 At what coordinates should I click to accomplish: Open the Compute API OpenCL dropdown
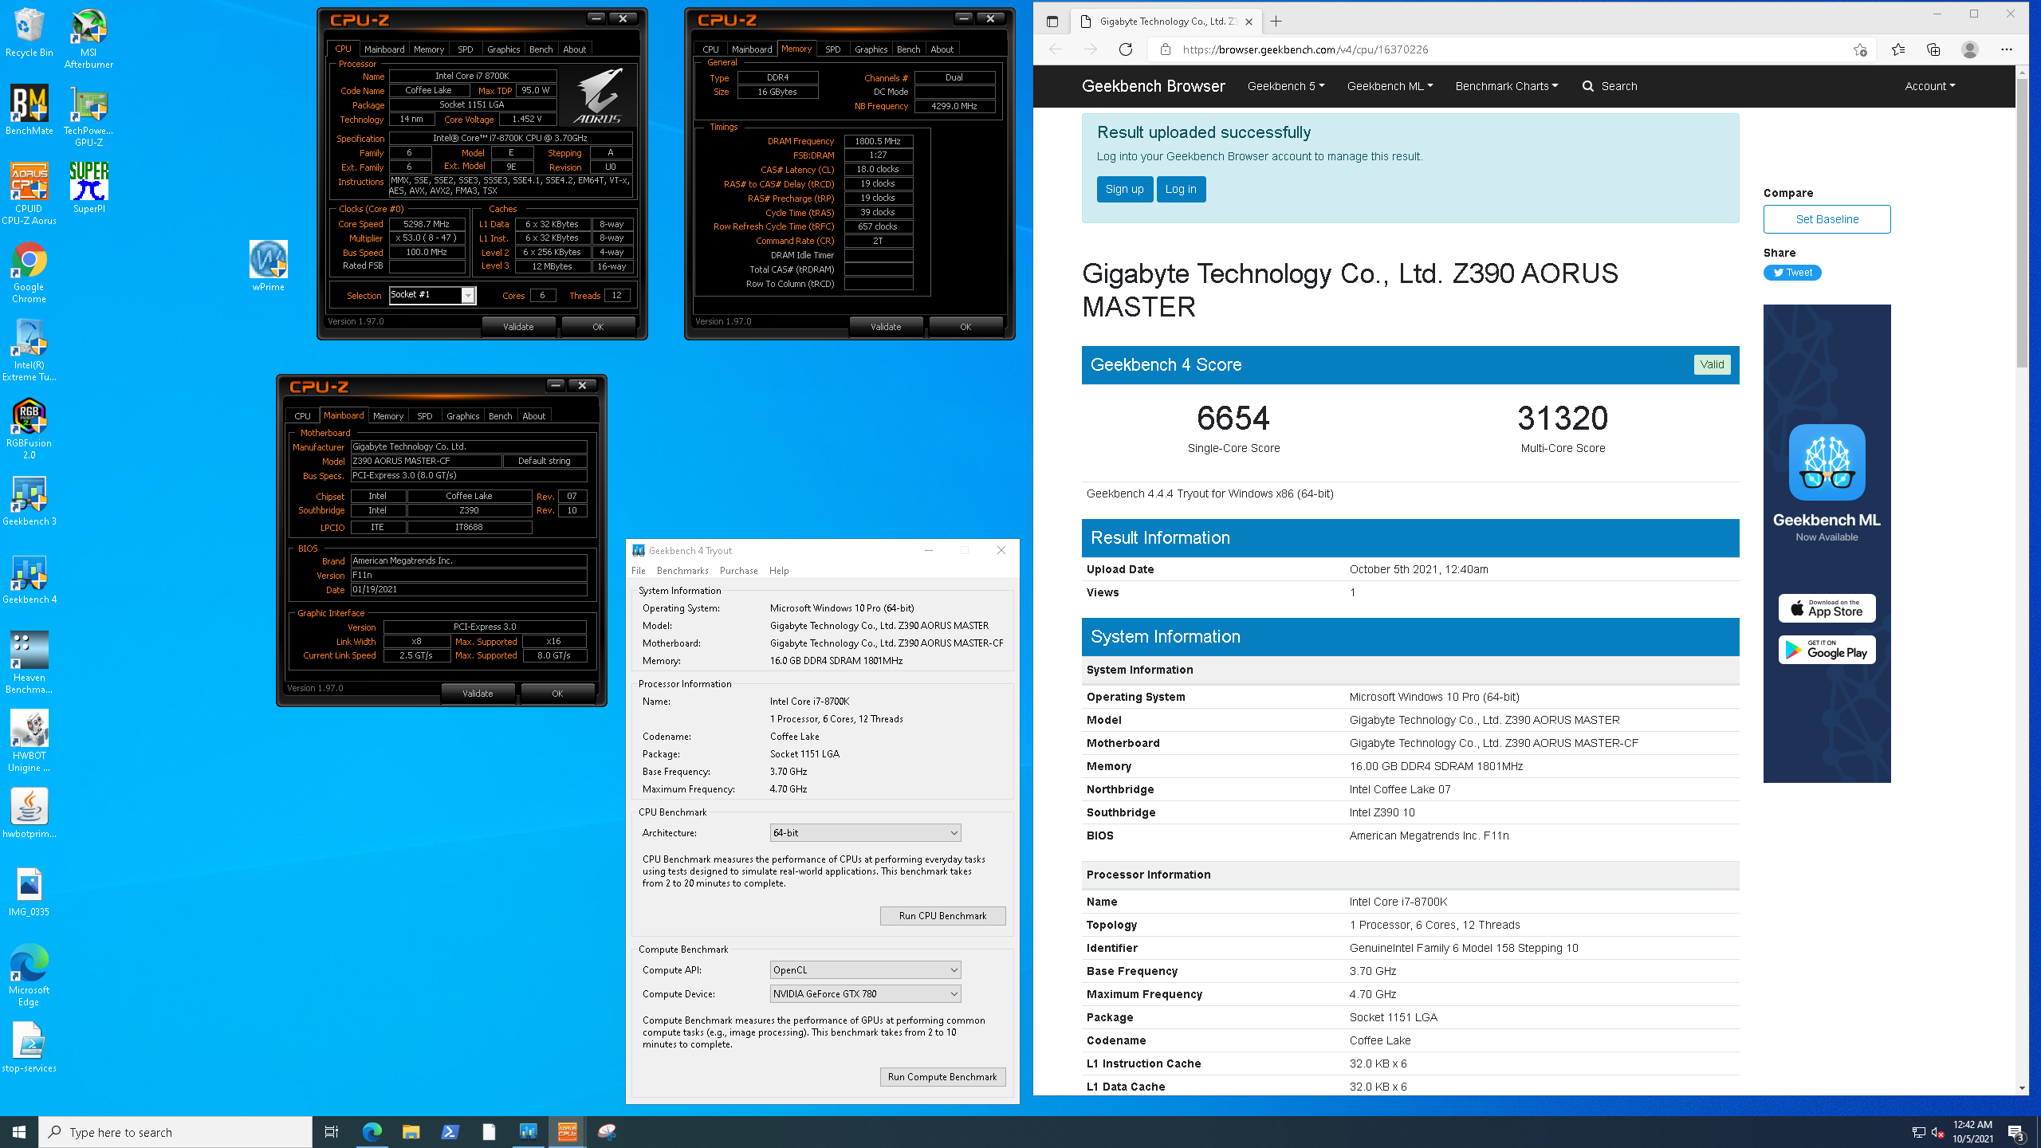865,969
